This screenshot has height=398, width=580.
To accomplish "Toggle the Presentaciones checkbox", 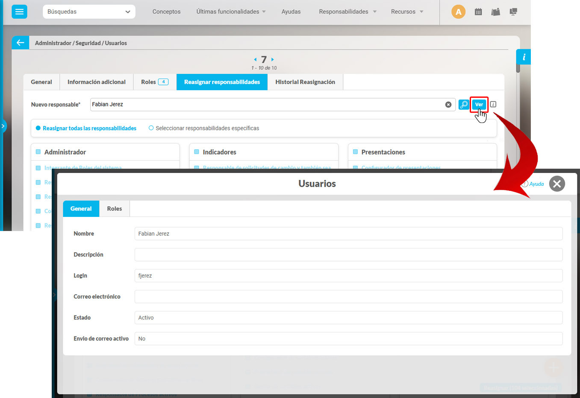I will [355, 152].
